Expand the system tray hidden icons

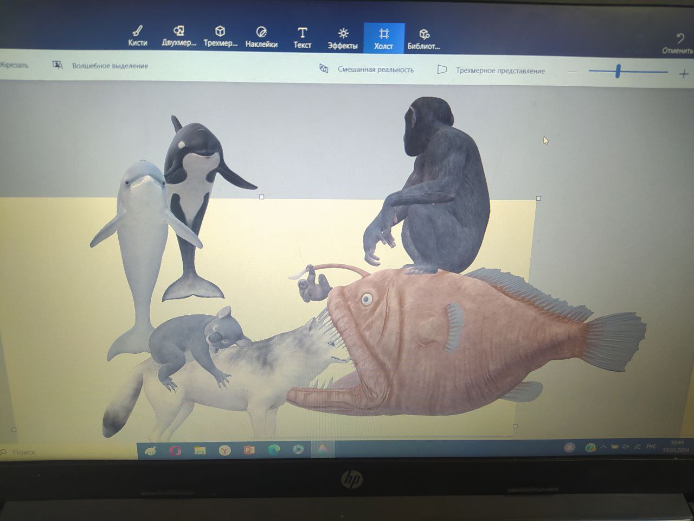point(603,447)
